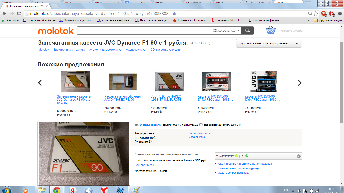The width and height of the screenshot is (344, 193).
Task: Click the molotok logo
Action: point(56,31)
